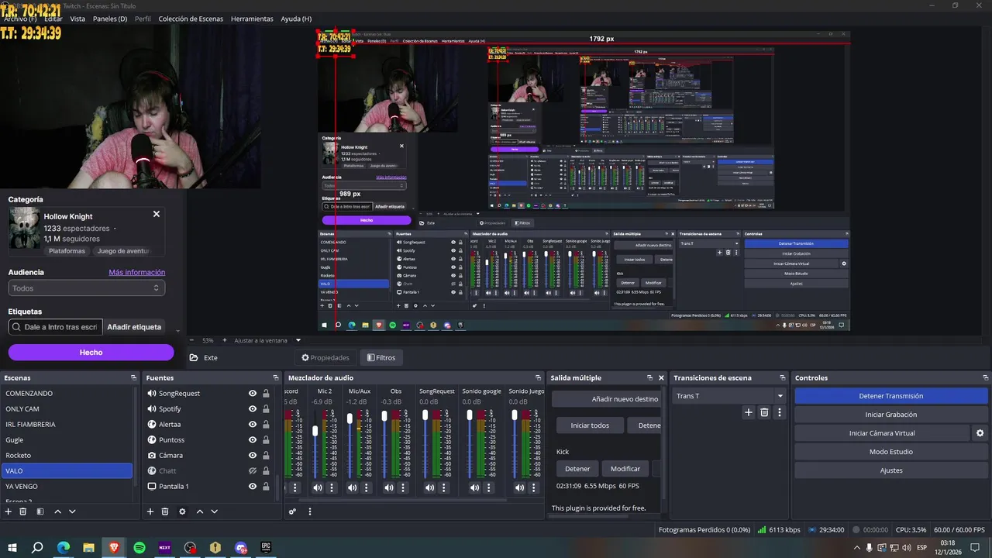992x558 pixels.
Task: Undock the Salida múltiple panel
Action: pyautogui.click(x=649, y=377)
